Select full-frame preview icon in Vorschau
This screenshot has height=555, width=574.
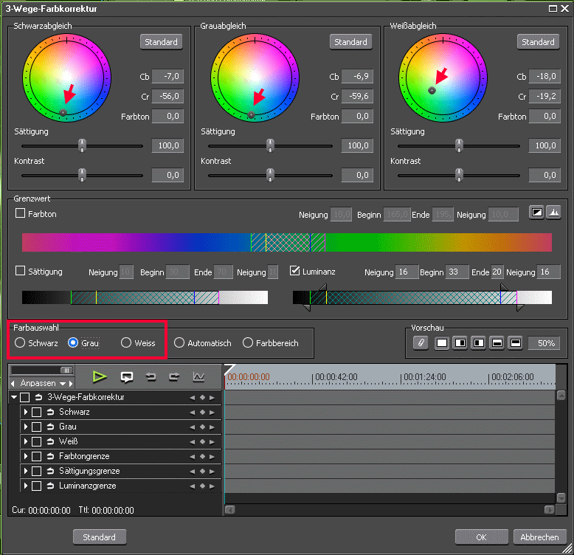[x=442, y=343]
